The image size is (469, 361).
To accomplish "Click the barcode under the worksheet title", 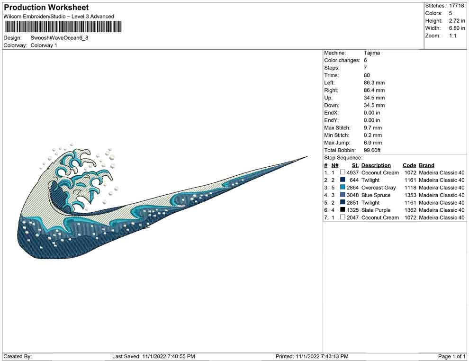I will 62,26.
